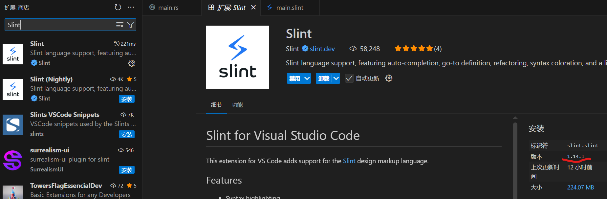
Task: Click verified badge under Slint list entry
Action: (34, 63)
